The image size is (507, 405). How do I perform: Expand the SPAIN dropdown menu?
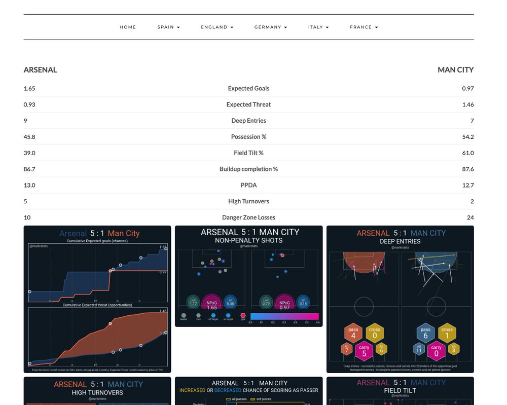tap(168, 27)
